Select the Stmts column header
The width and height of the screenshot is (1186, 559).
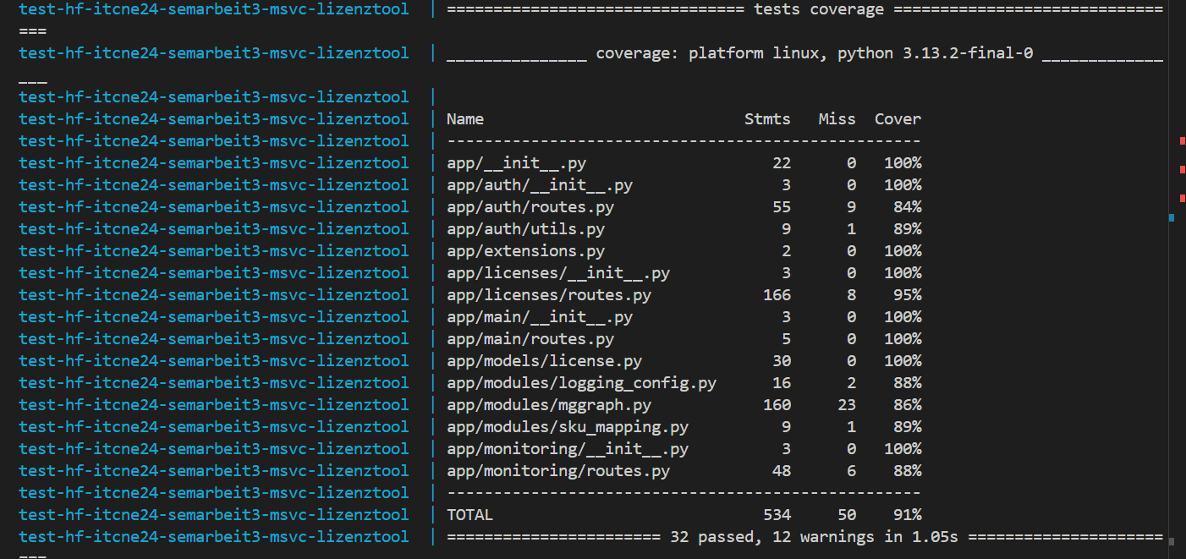pos(767,118)
